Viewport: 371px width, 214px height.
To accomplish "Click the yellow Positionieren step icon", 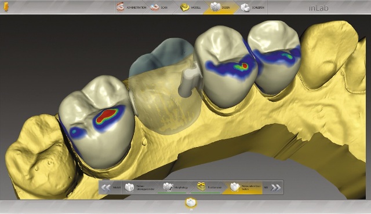I will [x=201, y=186].
